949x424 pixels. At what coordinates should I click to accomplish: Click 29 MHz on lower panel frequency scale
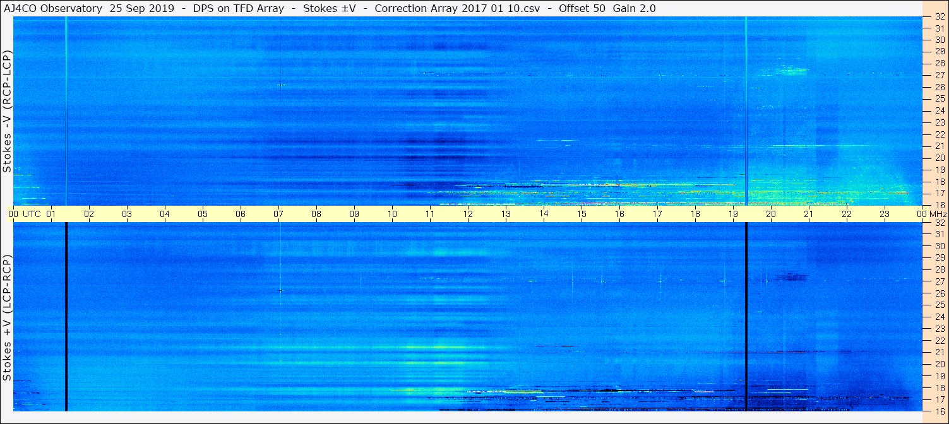[939, 257]
